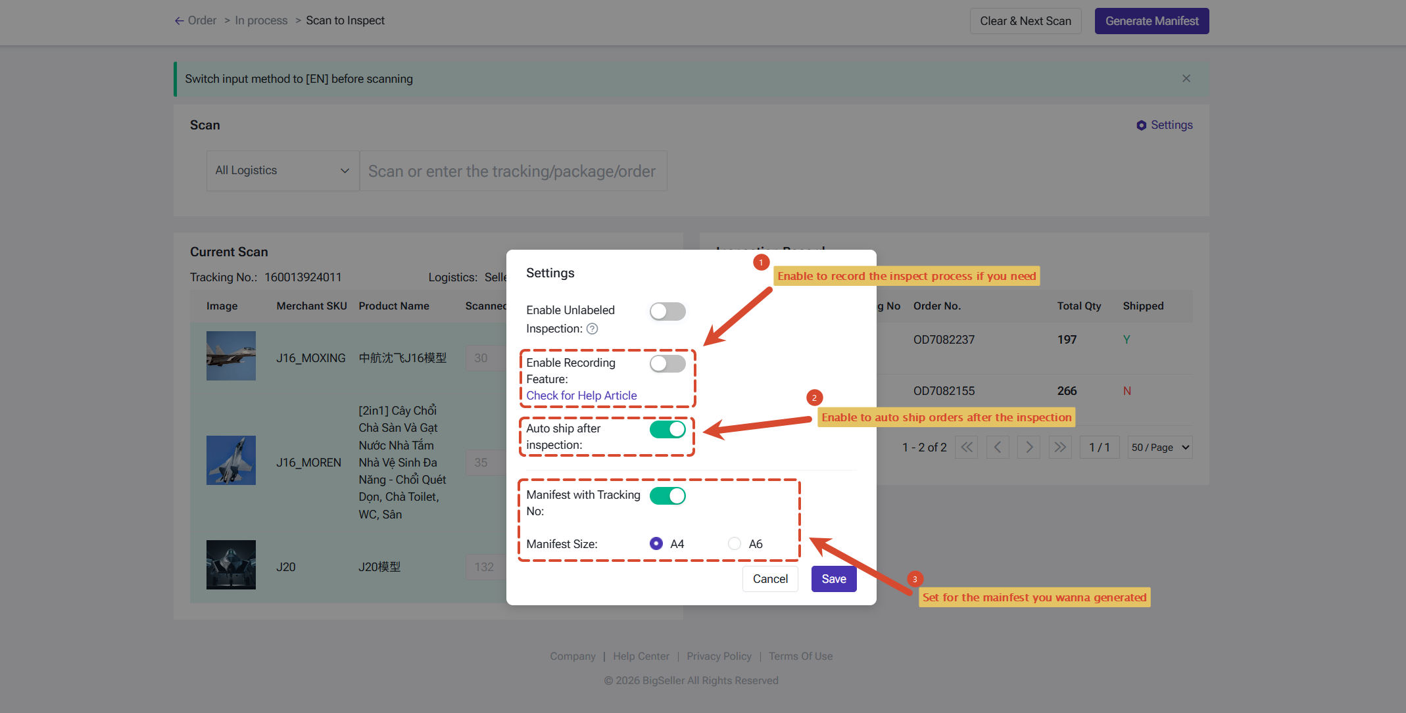
Task: Go to the next records page
Action: 1029,448
